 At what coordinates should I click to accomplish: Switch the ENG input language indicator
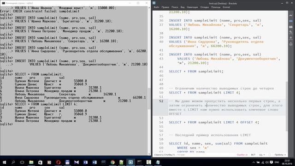click(277, 162)
